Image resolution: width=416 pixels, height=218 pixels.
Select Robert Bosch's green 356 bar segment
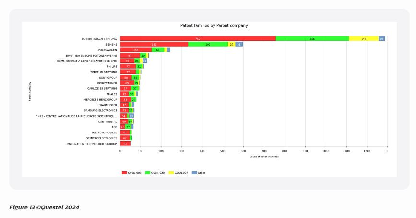312,39
